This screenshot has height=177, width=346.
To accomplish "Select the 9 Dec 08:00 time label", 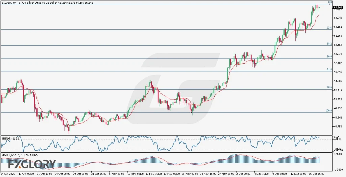I will (279, 174).
